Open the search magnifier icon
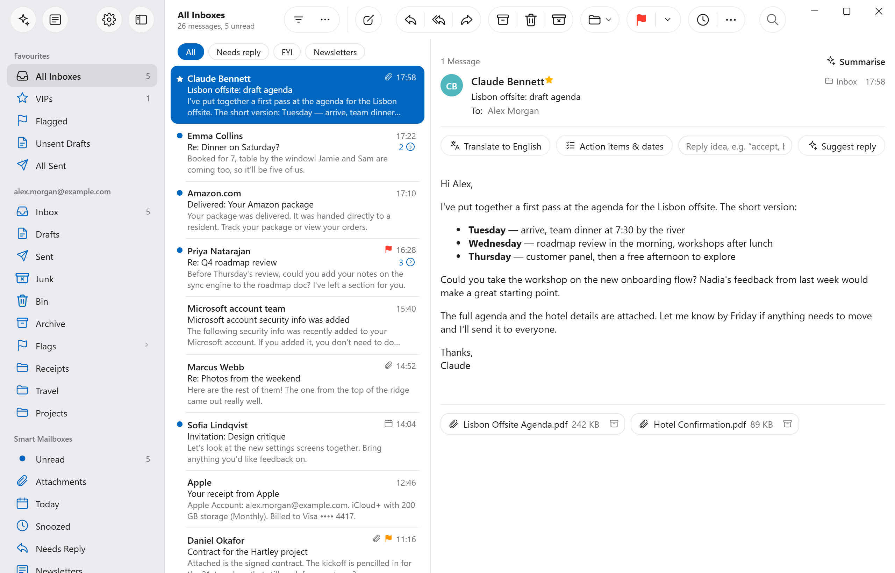The height and width of the screenshot is (573, 895). (772, 20)
